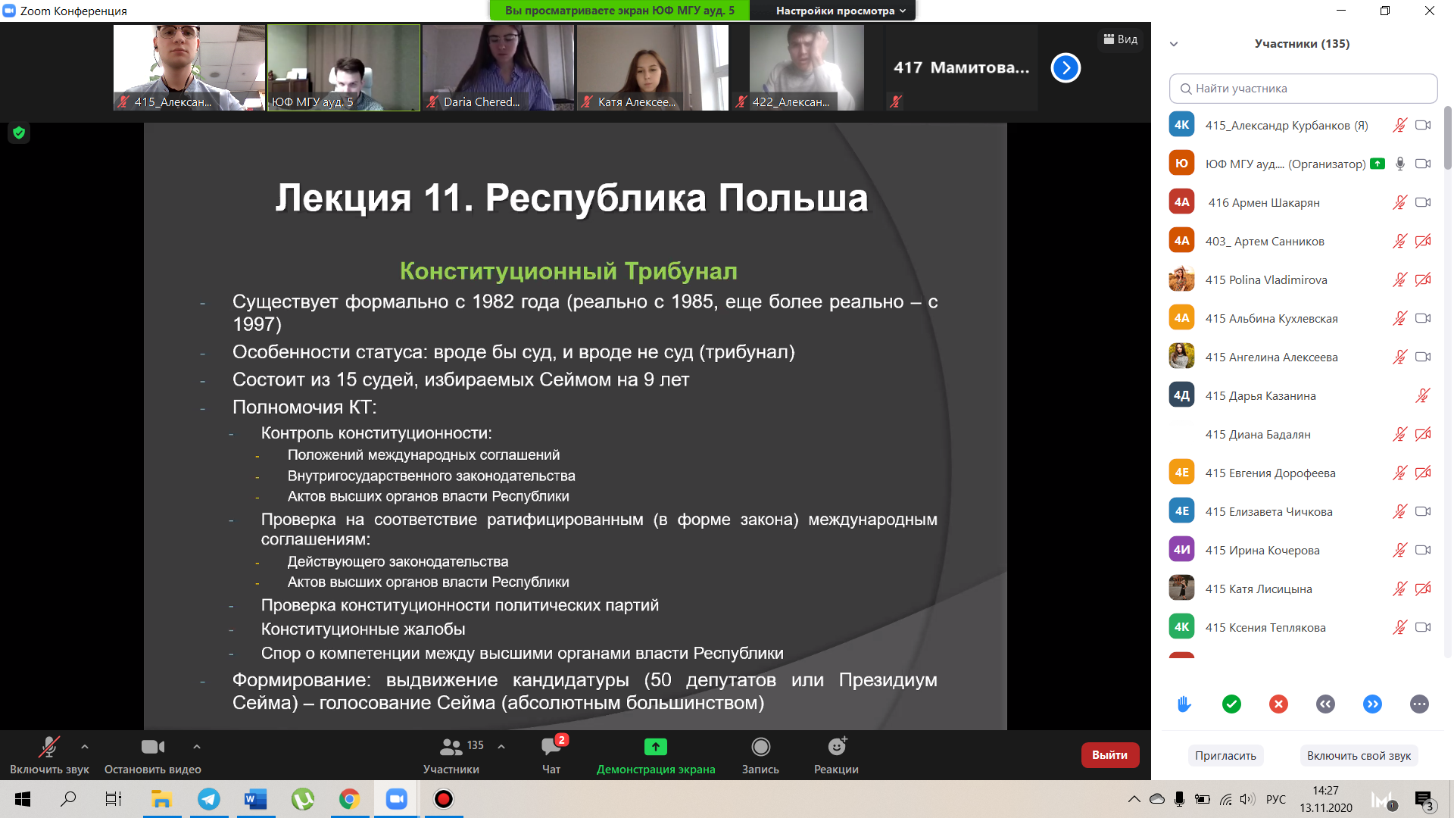Image resolution: width=1454 pixels, height=818 pixels.
Task: Select Daria Chered... video thumbnail
Action: click(x=498, y=67)
